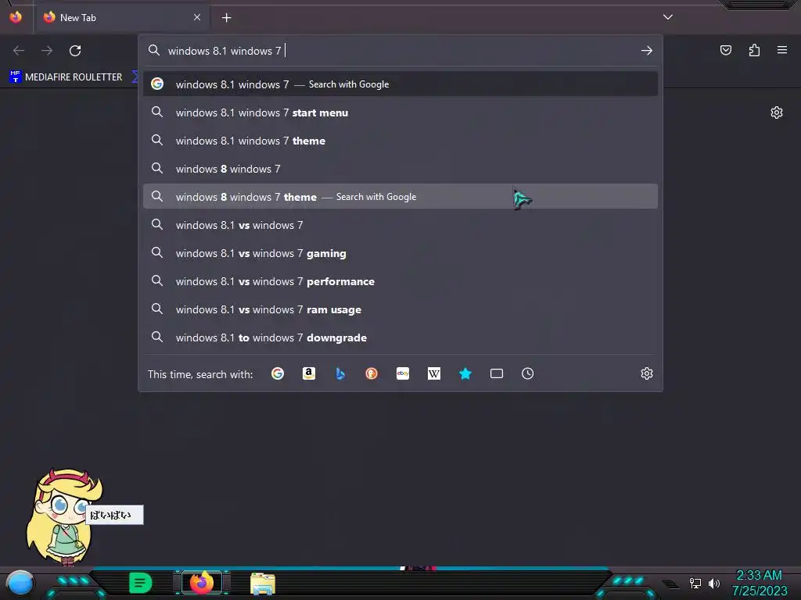The height and width of the screenshot is (600, 801).
Task: Open the Firefox application menu
Action: coord(782,50)
